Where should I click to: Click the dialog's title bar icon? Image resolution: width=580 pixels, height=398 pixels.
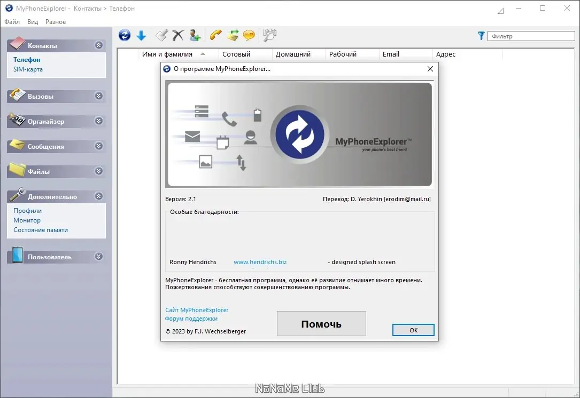(x=167, y=69)
